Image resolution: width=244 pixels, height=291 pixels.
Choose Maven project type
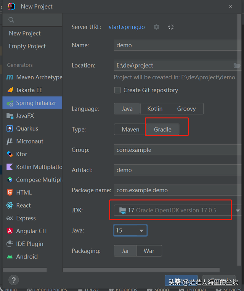click(130, 129)
